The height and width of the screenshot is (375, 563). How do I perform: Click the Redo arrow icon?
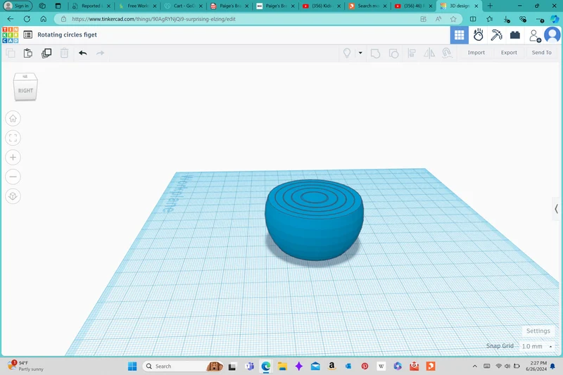(100, 53)
